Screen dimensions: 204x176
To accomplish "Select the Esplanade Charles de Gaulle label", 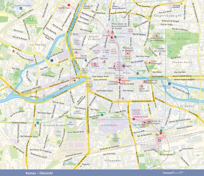I will pyautogui.click(x=136, y=112).
